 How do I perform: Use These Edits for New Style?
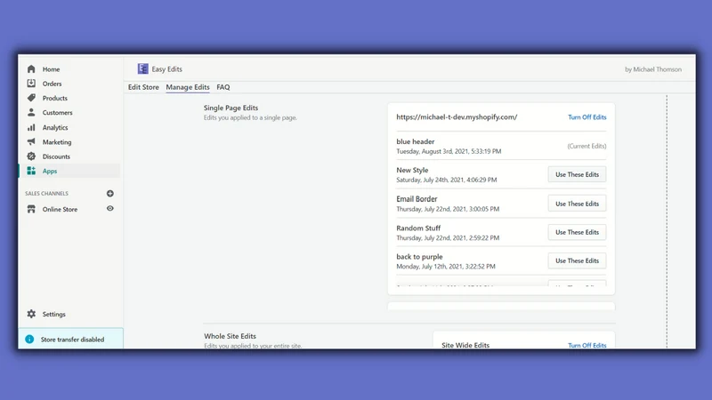tap(577, 174)
